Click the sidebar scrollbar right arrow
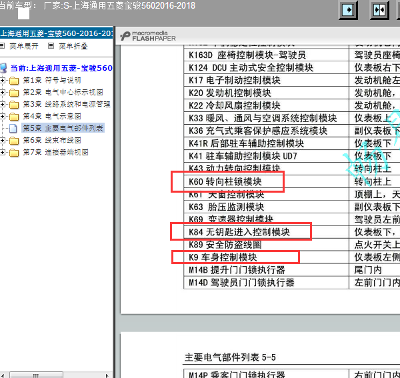This screenshot has width=400, height=378. 107,375
